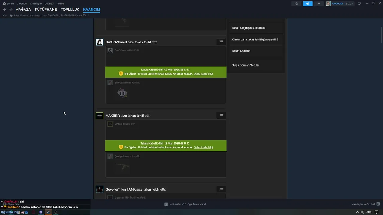The width and height of the screenshot is (383, 215).
Task: Reload the page with refresh icon
Action: click(5, 15)
